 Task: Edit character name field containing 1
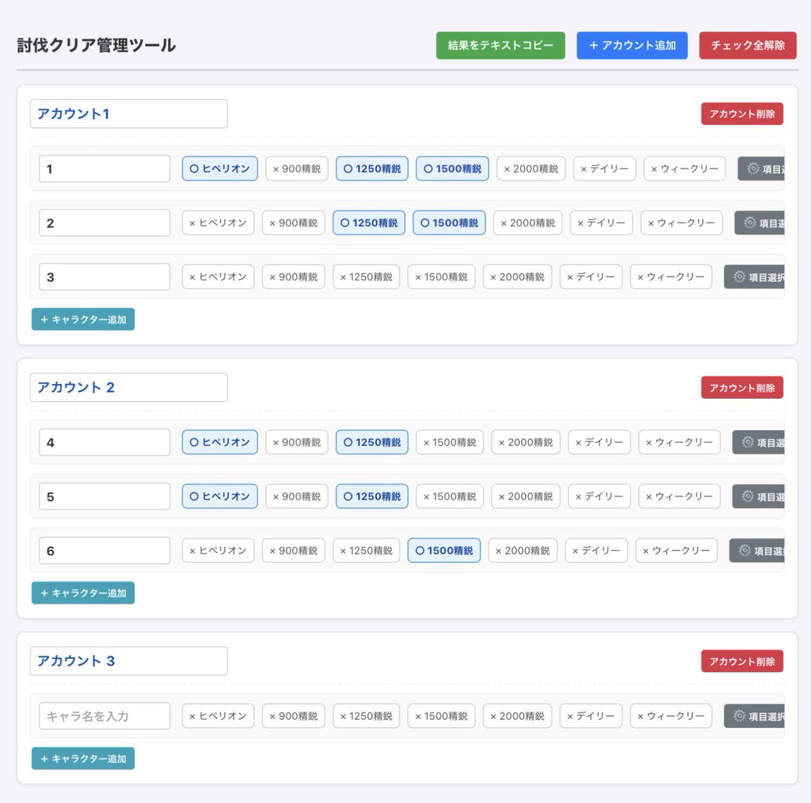105,168
